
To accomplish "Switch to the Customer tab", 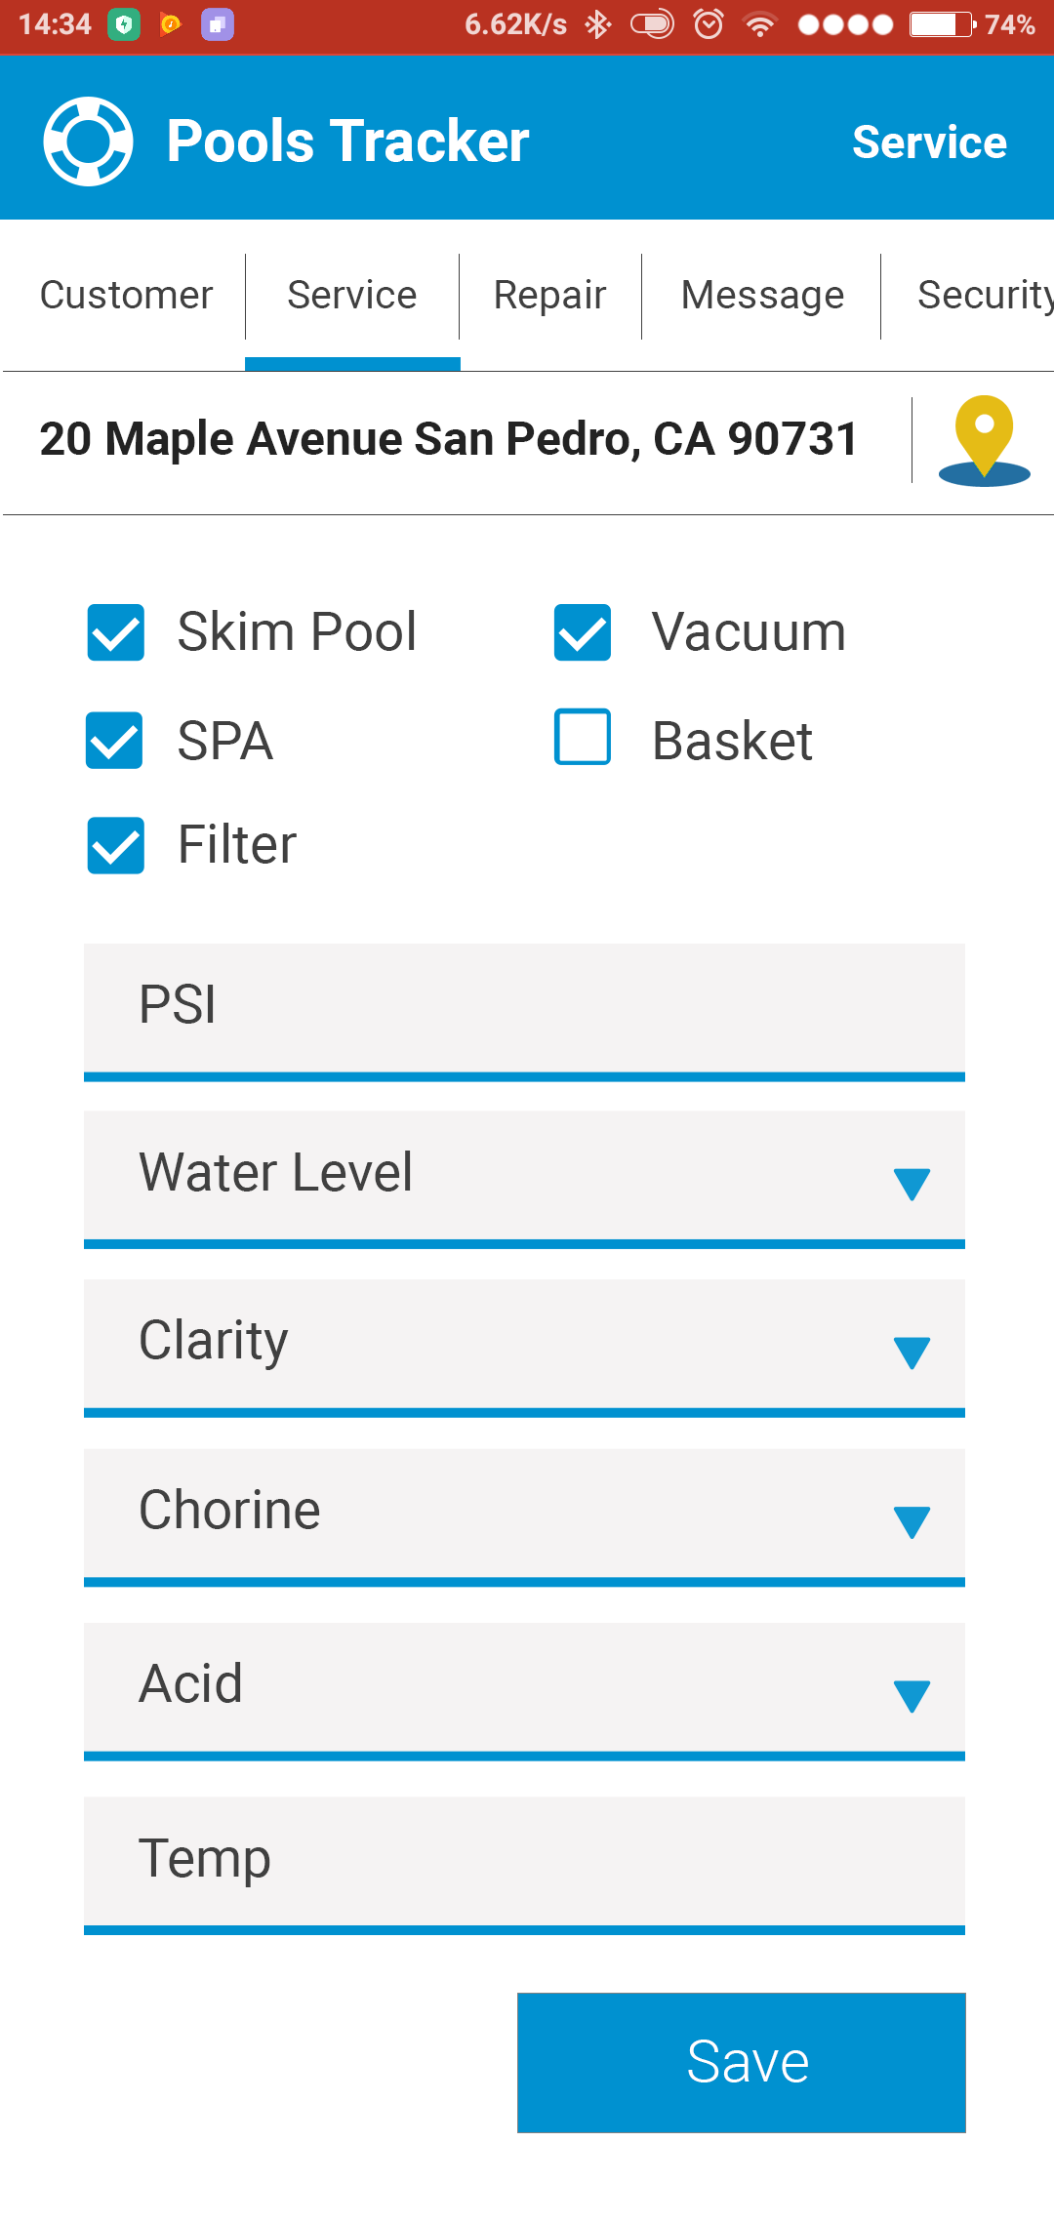I will point(126,296).
